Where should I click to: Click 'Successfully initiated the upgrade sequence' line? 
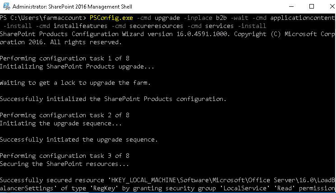click(x=79, y=140)
